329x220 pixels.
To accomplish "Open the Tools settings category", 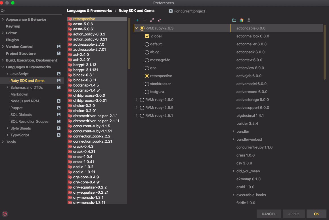I will coord(11,142).
